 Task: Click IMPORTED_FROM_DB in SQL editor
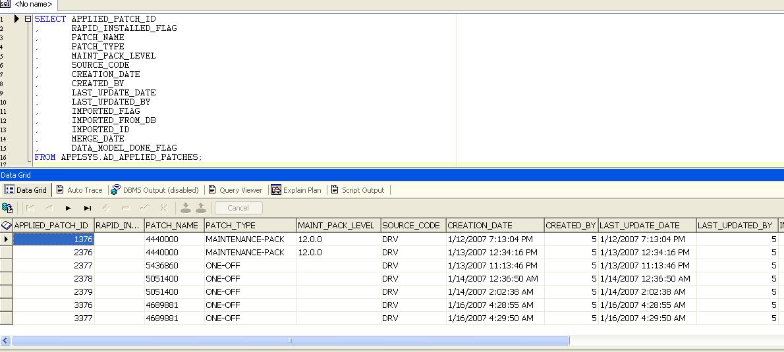[x=113, y=120]
